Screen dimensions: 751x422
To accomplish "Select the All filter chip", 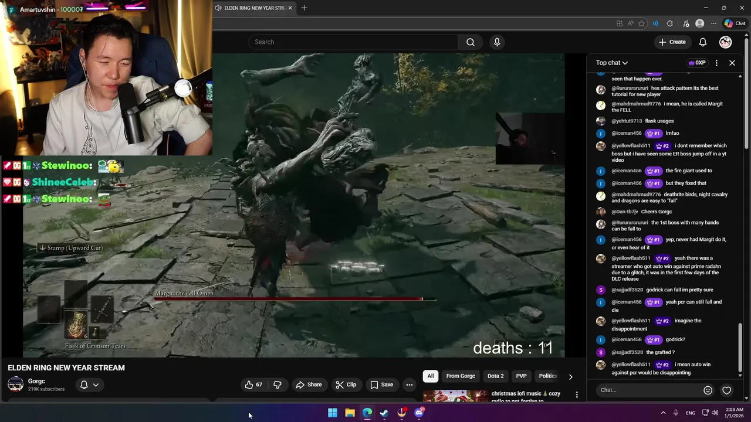I will coord(431,376).
